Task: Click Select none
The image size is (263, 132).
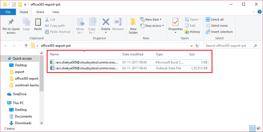Action: coord(217,26)
